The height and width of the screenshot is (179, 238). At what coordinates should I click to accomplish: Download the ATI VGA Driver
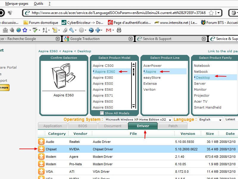click(x=41, y=171)
